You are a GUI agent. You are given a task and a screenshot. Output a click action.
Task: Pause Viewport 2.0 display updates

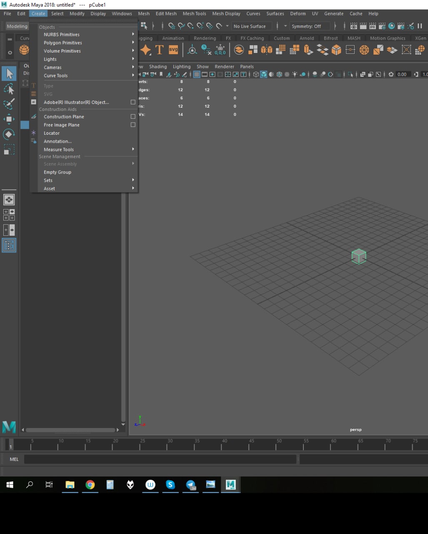420,26
